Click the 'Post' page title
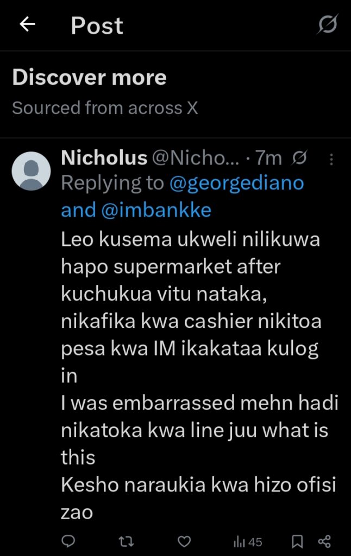 click(97, 26)
